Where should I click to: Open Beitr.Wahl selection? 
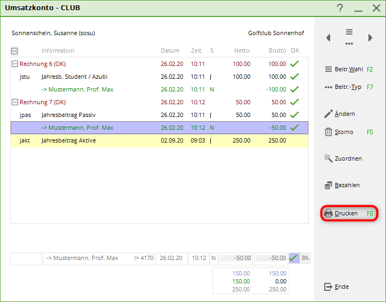[x=349, y=69]
